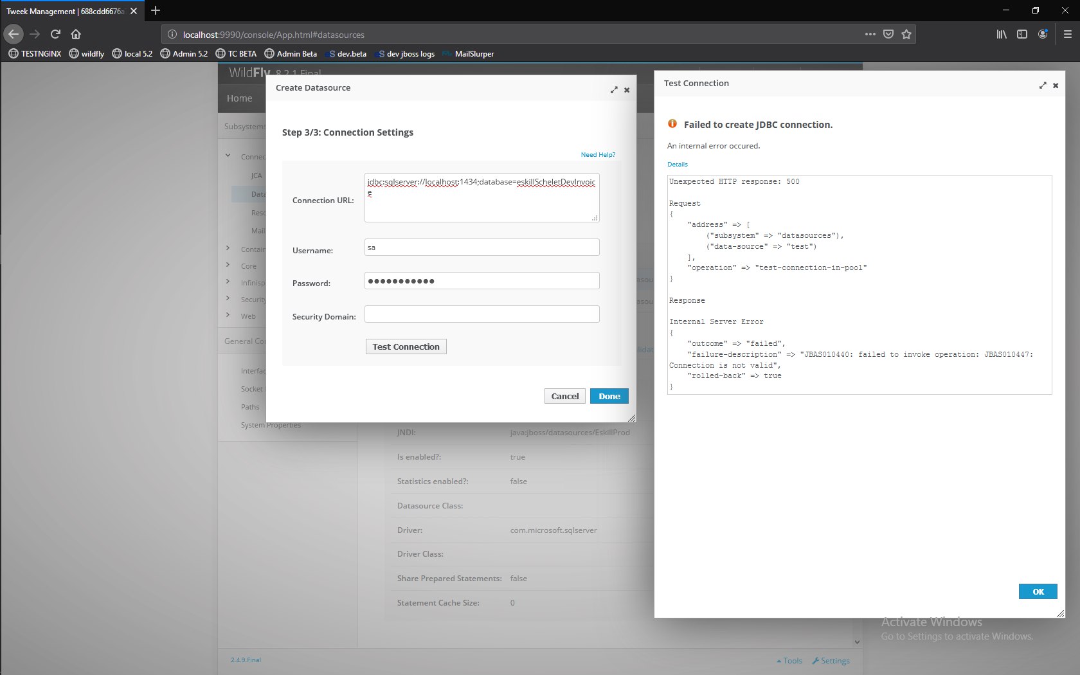Maximize the Test Connection dialog
Image resolution: width=1080 pixels, height=675 pixels.
coord(1043,85)
